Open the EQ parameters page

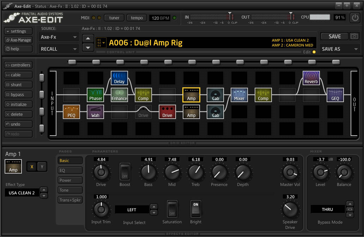(70, 170)
